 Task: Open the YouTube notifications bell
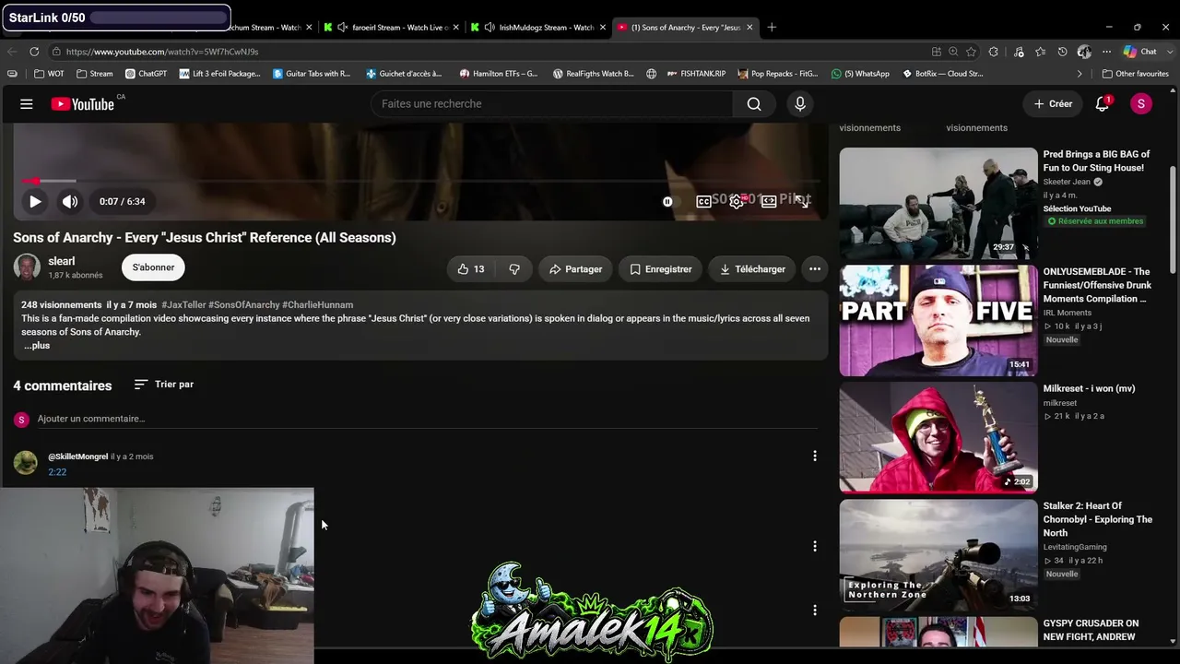(1103, 104)
